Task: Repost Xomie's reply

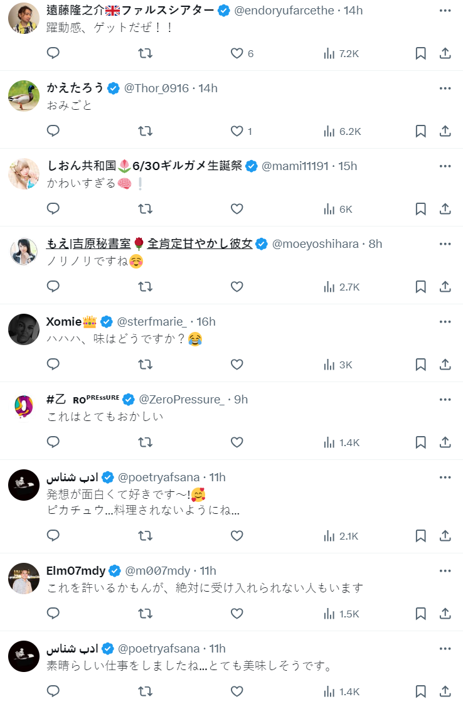Action: pyautogui.click(x=145, y=365)
